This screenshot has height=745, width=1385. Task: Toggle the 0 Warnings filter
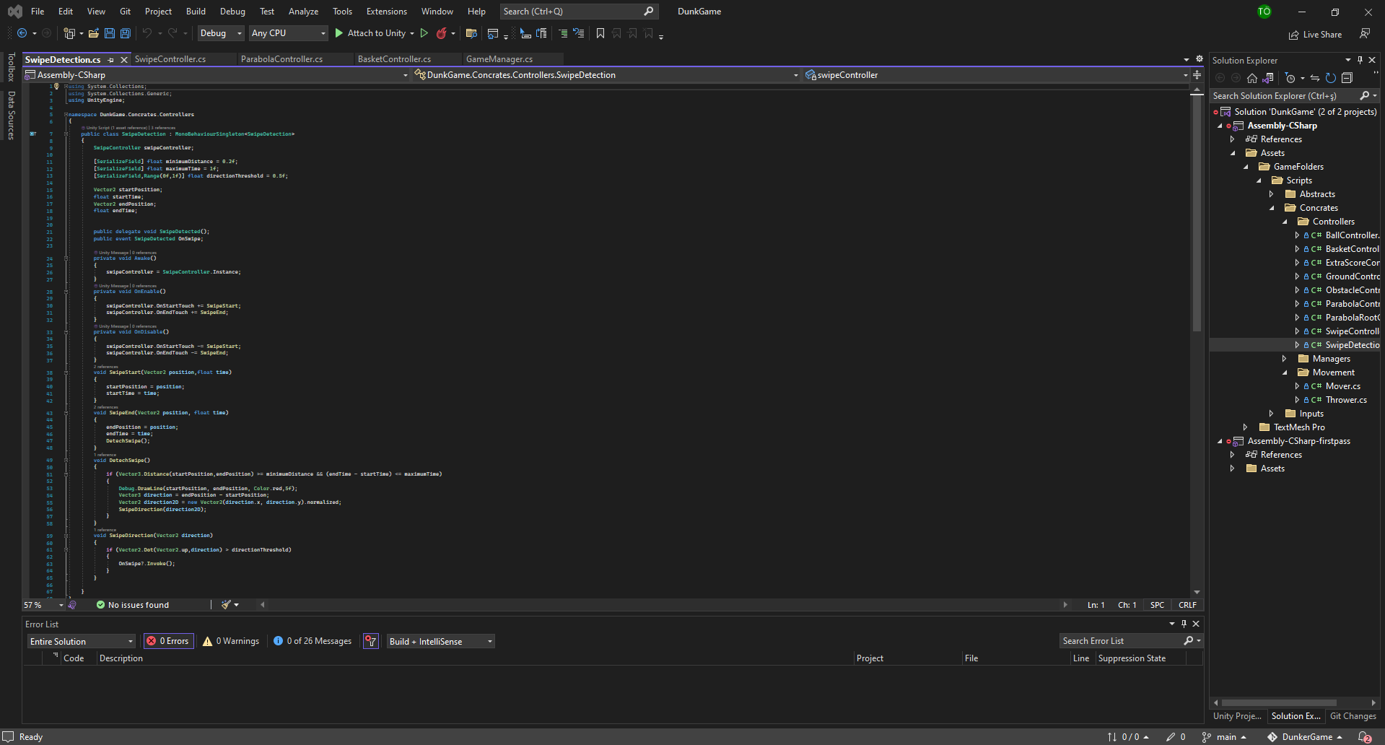(230, 641)
